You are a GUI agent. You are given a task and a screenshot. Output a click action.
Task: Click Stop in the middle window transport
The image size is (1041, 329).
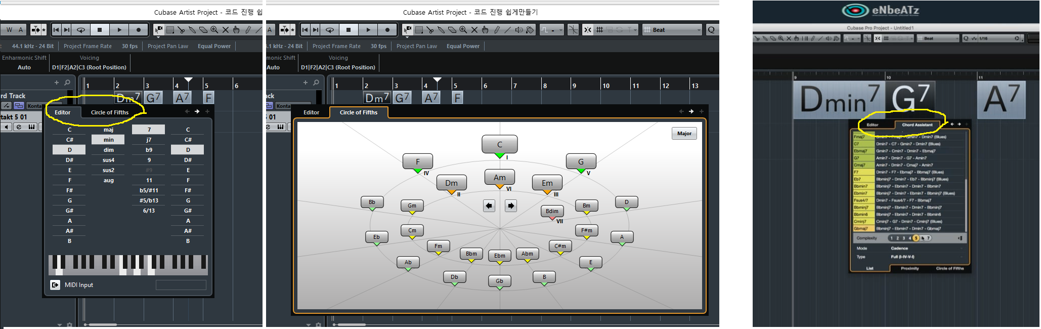(349, 30)
